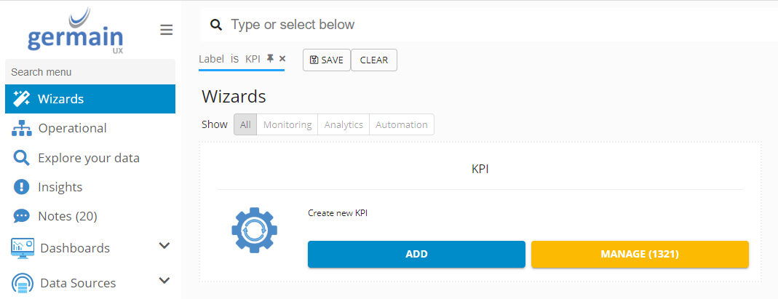Switch to the Monitoring filter tab
Image resolution: width=778 pixels, height=299 pixels.
coord(287,124)
